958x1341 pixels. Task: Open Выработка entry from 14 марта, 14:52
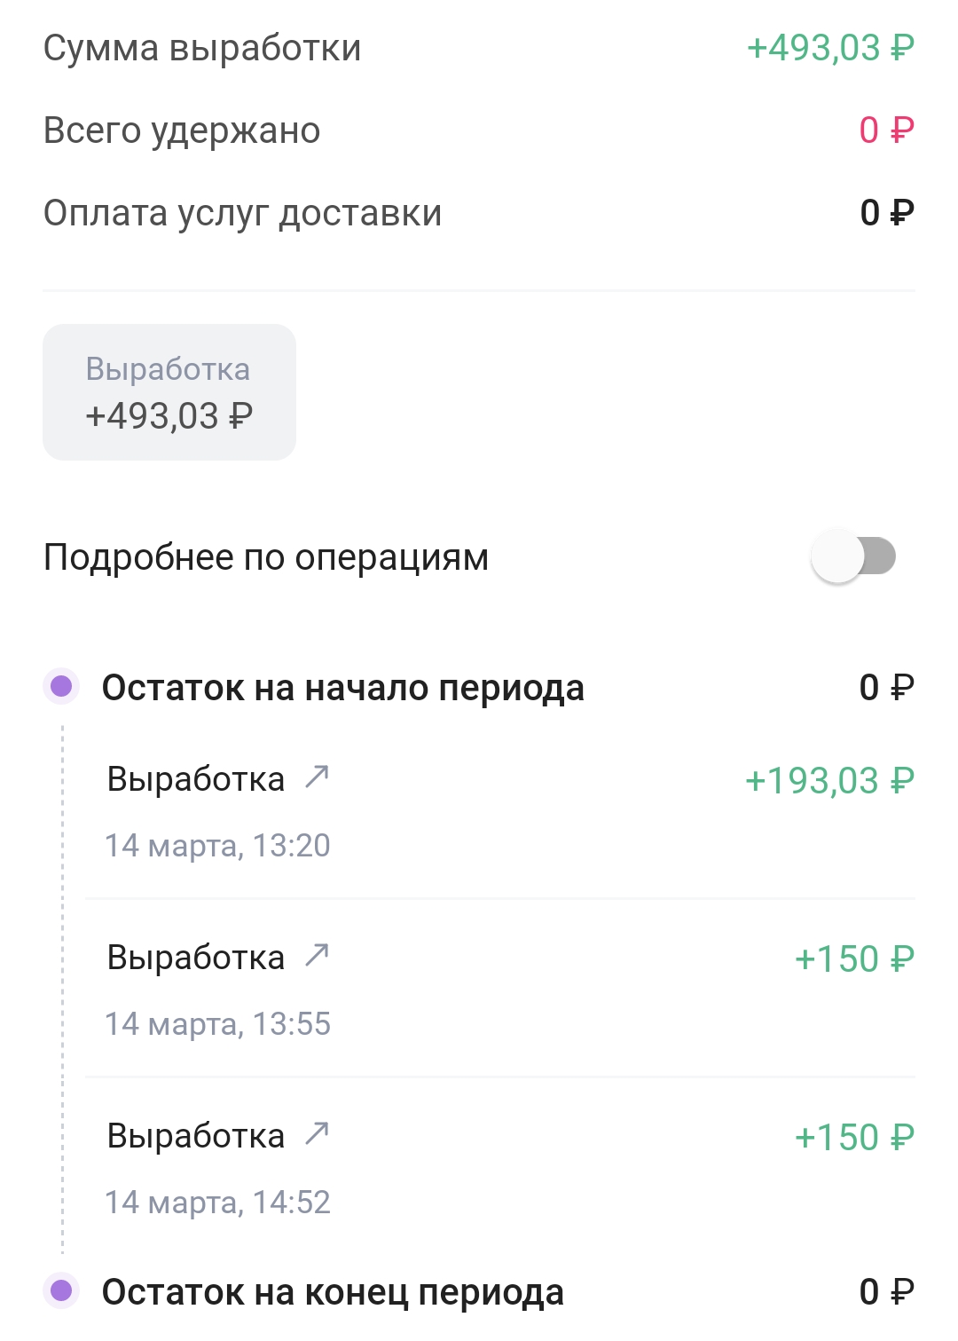[500, 1167]
